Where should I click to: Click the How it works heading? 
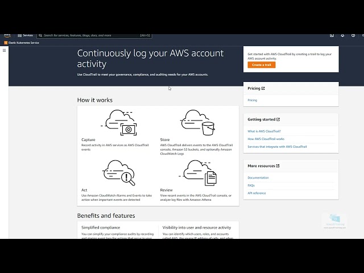[95, 100]
